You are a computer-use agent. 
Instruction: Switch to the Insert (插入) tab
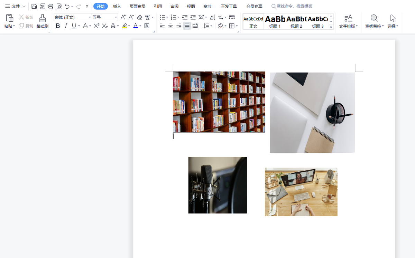pos(117,6)
